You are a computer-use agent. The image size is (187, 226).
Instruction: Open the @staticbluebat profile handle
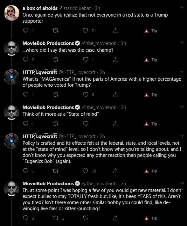pos(75,8)
